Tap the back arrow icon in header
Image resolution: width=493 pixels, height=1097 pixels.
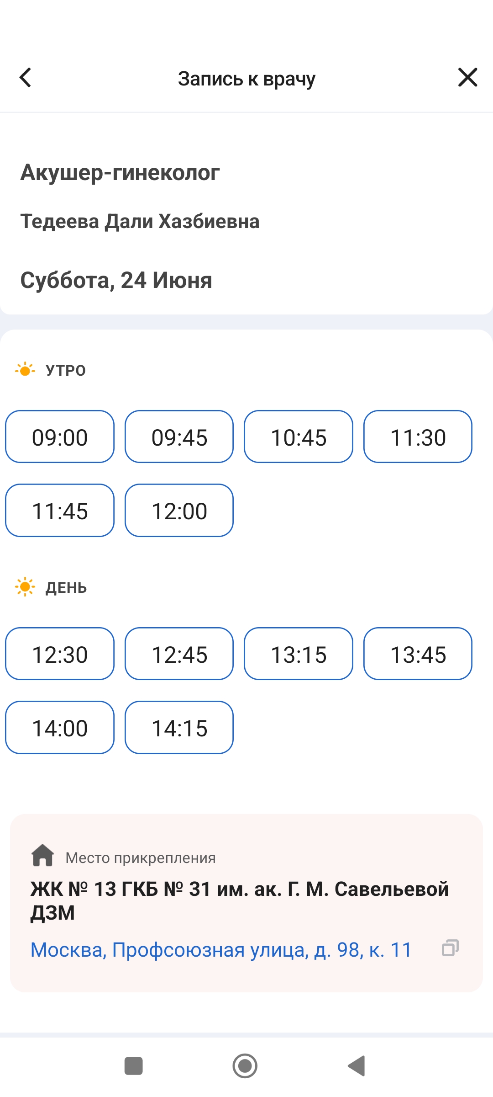26,78
